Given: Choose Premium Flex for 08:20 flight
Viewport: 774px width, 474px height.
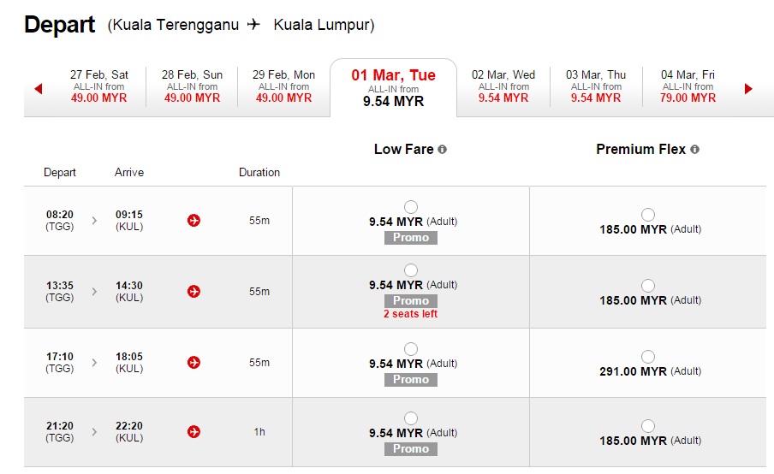Looking at the screenshot, I should pos(648,215).
